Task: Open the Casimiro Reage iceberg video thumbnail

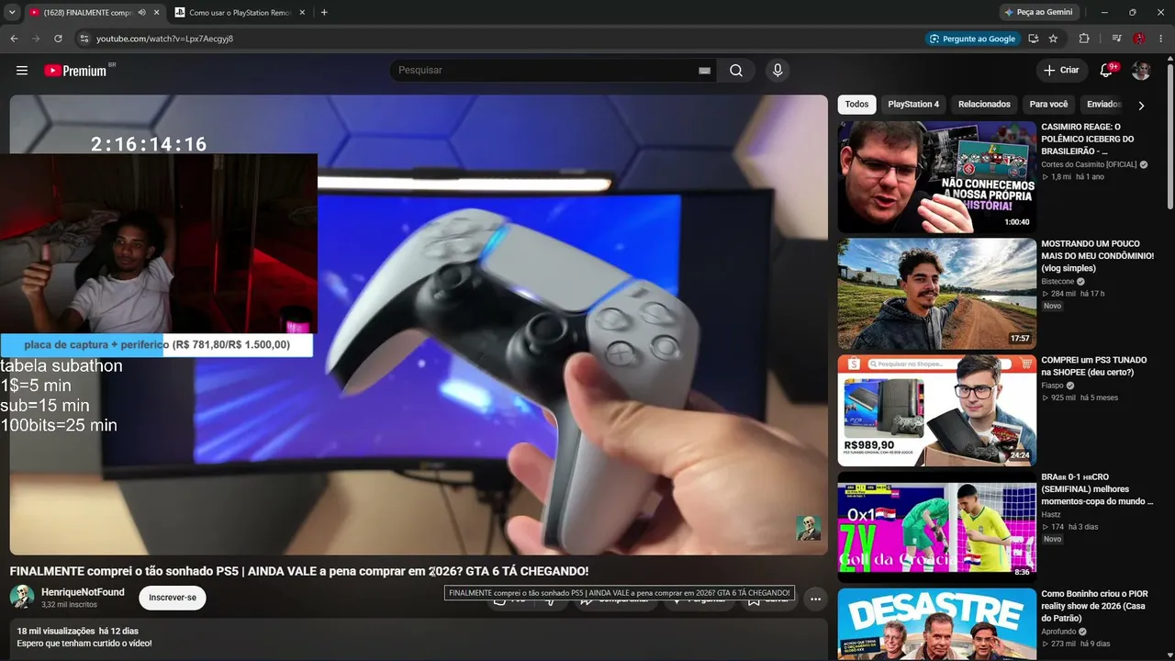Action: [x=936, y=177]
